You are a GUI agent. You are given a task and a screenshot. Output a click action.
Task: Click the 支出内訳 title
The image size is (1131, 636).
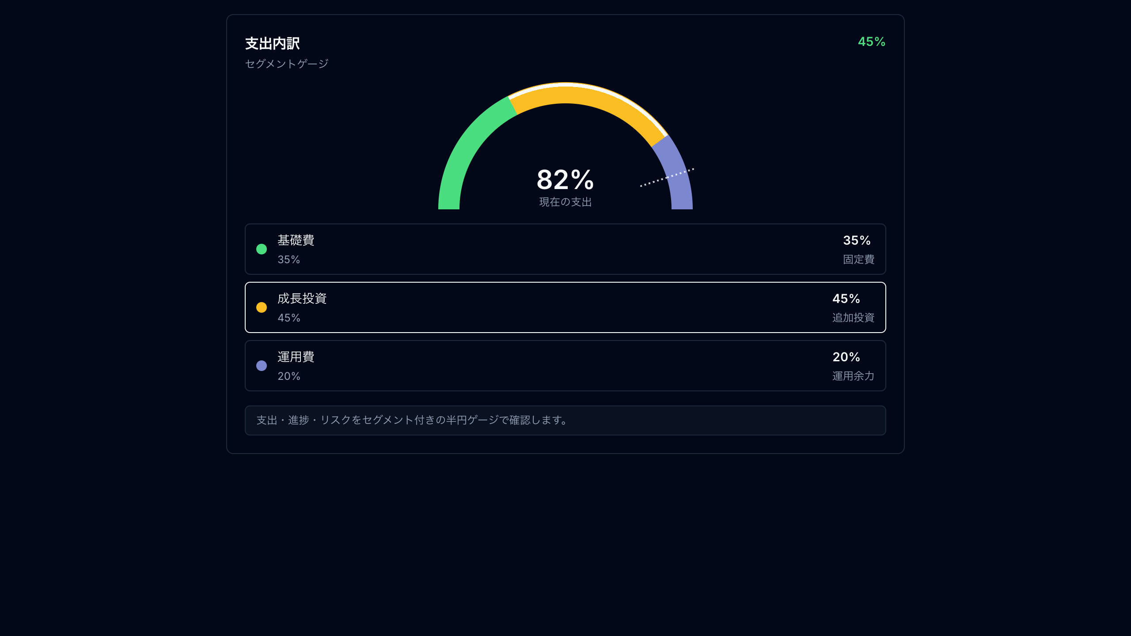(x=273, y=43)
